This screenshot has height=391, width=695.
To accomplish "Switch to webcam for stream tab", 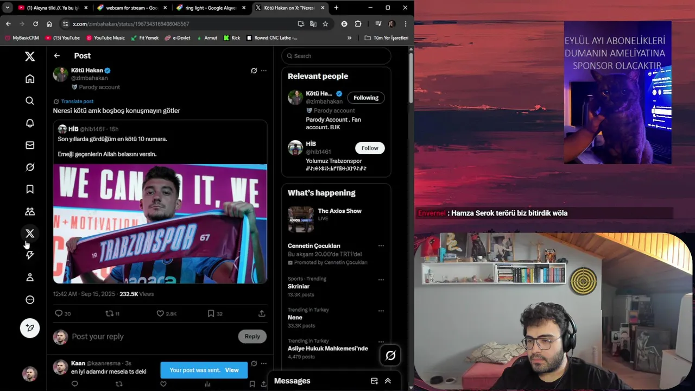I will [x=131, y=8].
